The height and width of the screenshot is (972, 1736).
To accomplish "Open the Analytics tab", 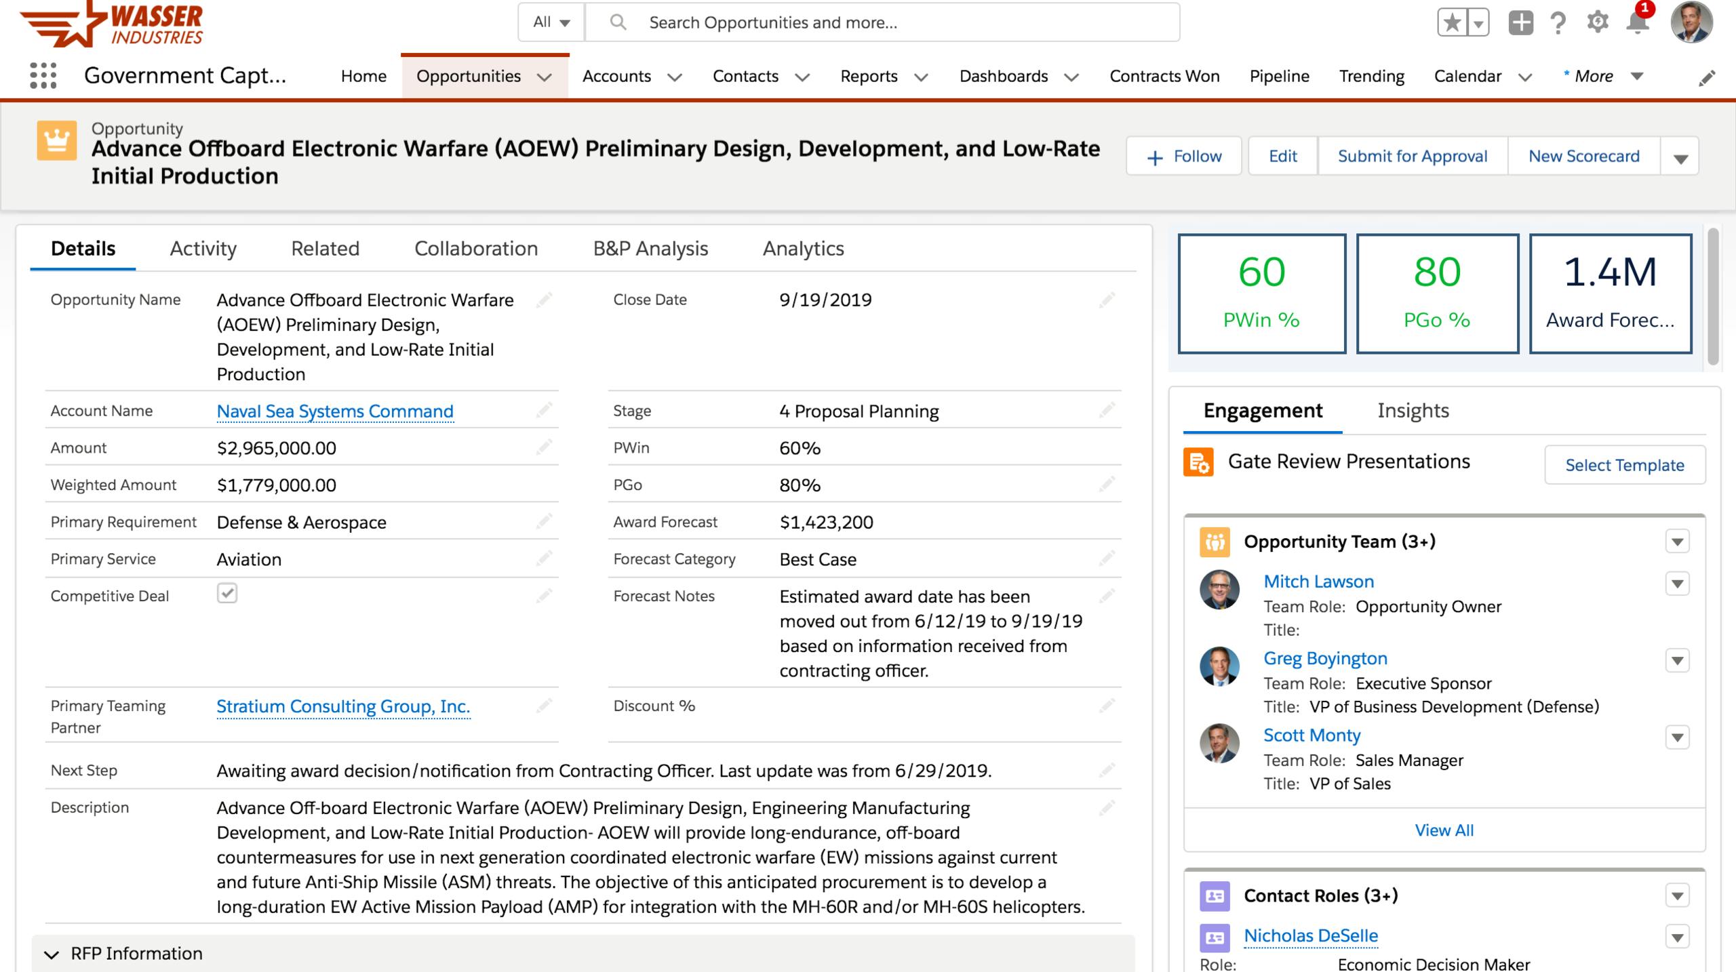I will pos(803,249).
